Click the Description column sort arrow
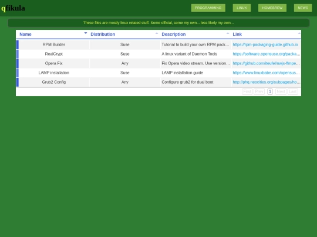 [228, 33]
